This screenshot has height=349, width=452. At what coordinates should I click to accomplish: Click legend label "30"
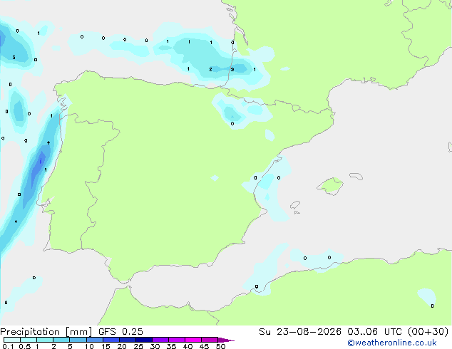[x=155, y=346]
